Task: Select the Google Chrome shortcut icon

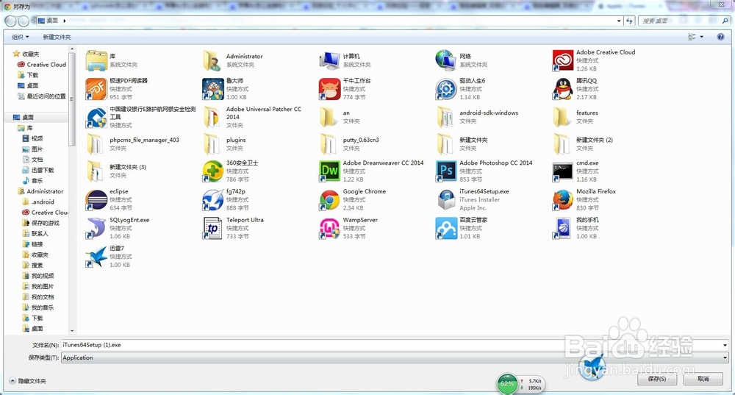Action: coord(329,199)
